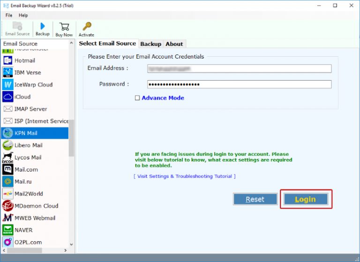Screen dimensions: 360x262
Task: Click the vertical scrollbar thumb in source list
Action: coord(71,138)
